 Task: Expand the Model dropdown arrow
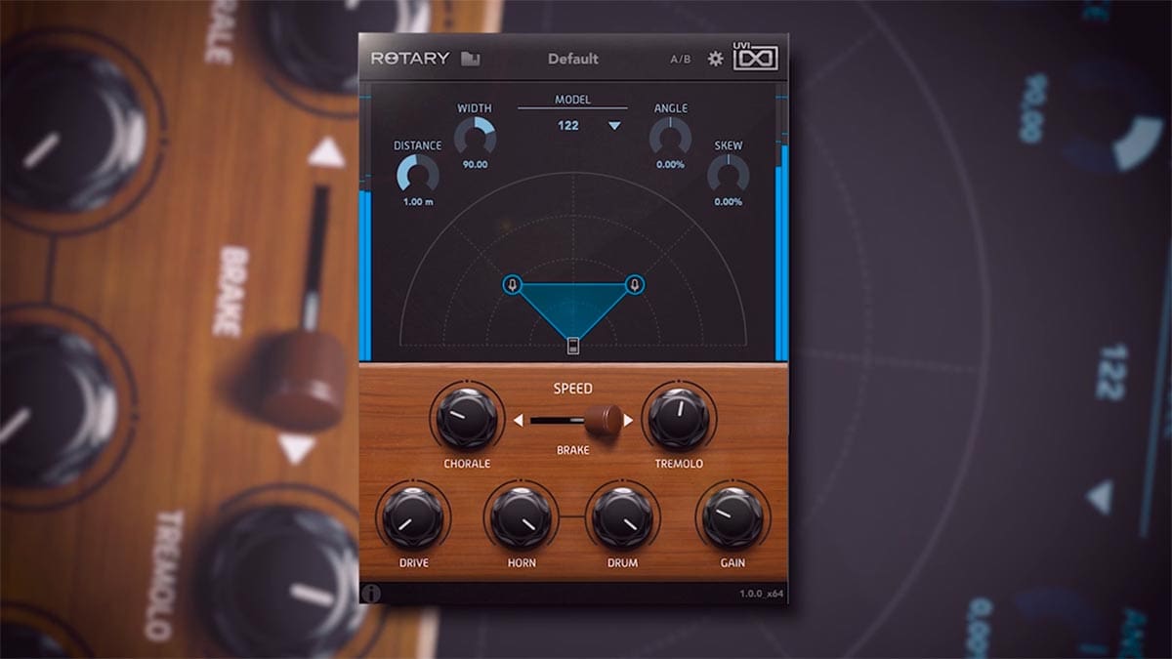tap(614, 126)
